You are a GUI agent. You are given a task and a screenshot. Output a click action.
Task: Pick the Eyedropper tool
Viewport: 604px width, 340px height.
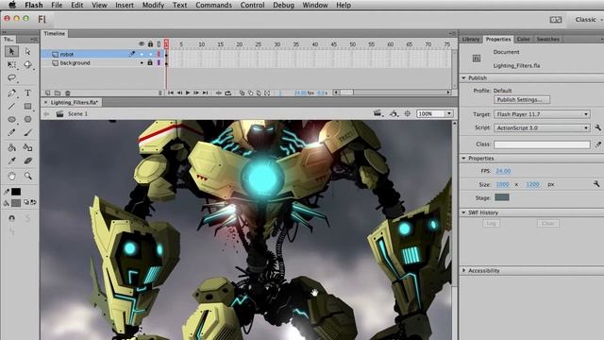tap(11, 161)
